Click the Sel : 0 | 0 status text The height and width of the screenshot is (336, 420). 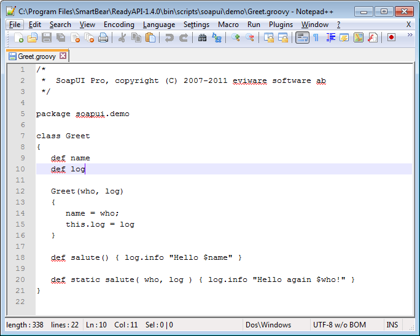[x=159, y=325]
